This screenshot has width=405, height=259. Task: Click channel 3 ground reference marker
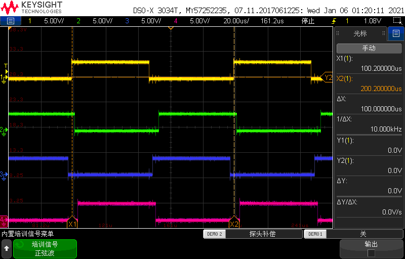click(4, 175)
